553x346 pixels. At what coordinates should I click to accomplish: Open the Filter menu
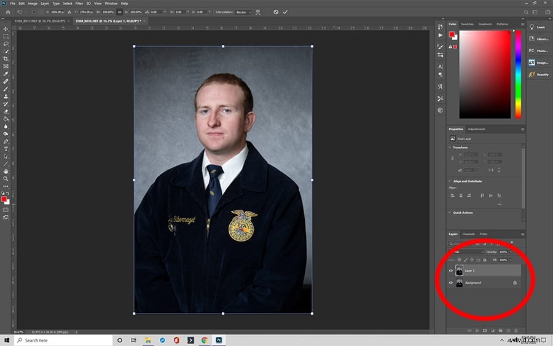[79, 3]
